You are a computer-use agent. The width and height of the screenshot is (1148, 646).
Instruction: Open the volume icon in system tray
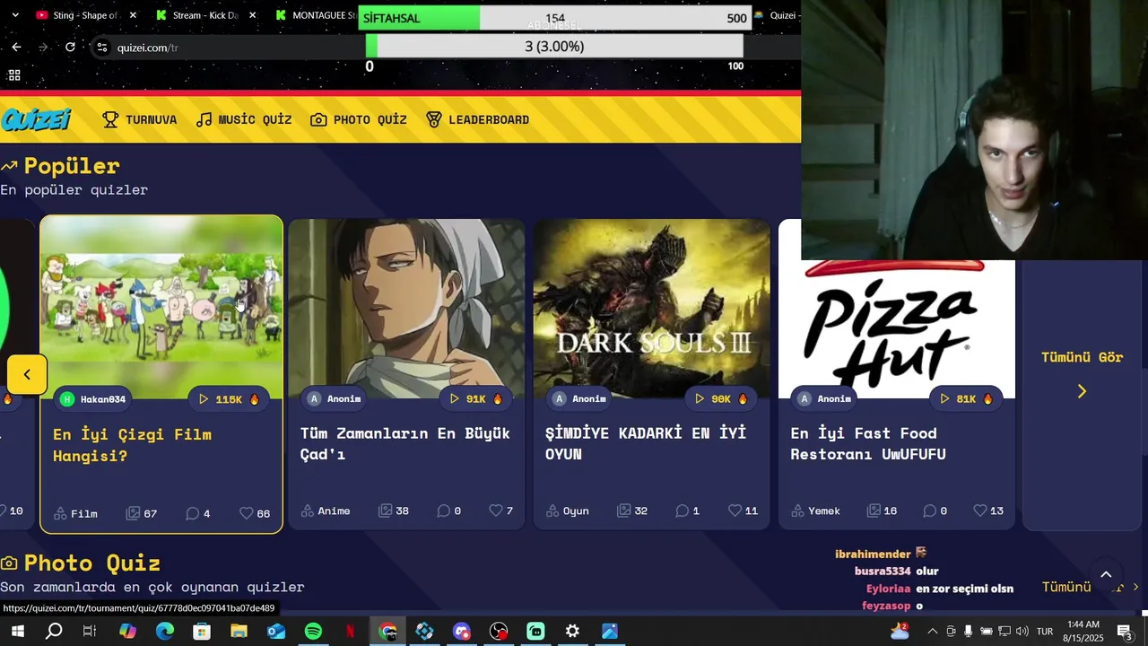1022,632
